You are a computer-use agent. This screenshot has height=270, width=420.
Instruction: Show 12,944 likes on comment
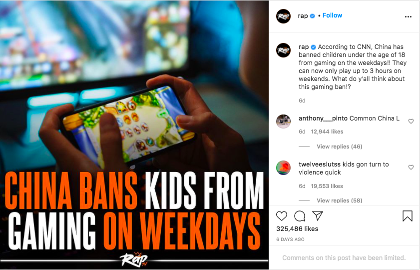327,131
